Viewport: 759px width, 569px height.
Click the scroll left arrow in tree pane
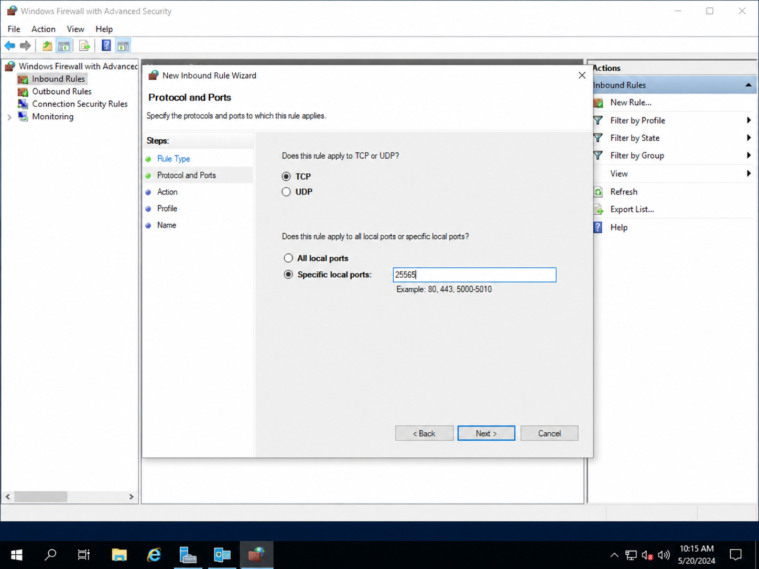(8, 497)
